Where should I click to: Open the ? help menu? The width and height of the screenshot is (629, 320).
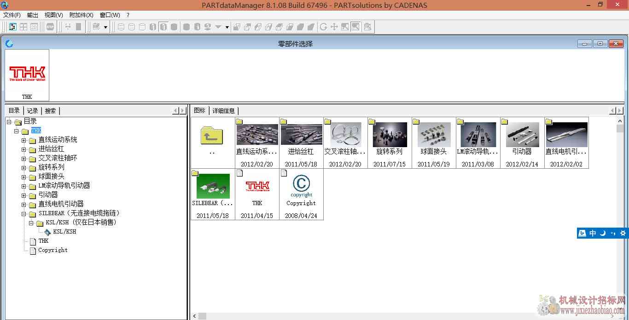tap(128, 15)
